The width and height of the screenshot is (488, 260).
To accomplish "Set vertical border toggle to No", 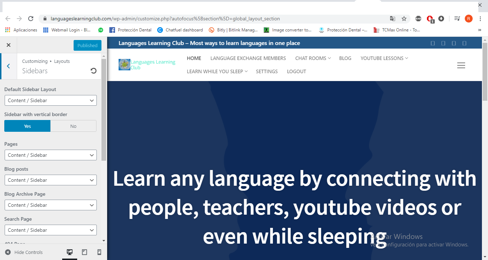I will (x=73, y=126).
